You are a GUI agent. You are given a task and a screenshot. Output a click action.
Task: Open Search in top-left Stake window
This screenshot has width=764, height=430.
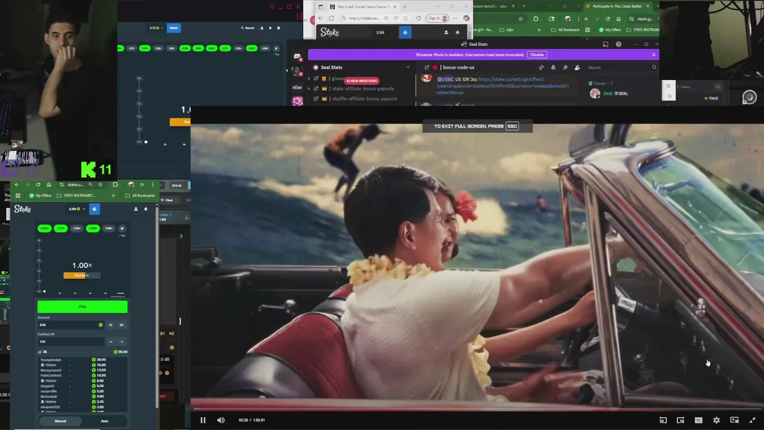(248, 27)
